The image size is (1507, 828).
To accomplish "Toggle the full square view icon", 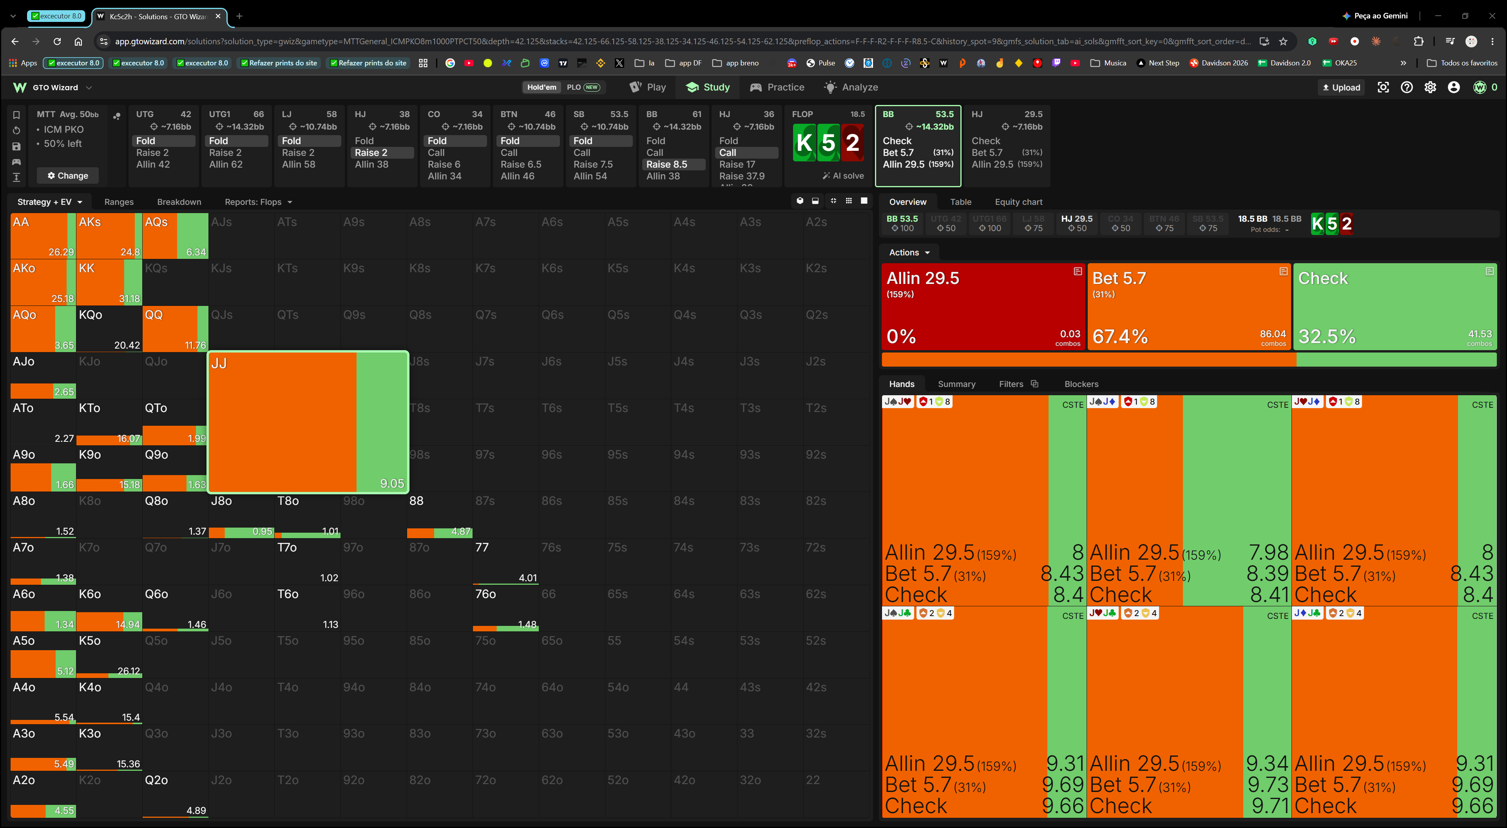I will pyautogui.click(x=864, y=201).
